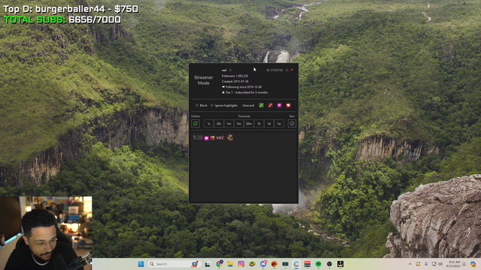Open Task View from the taskbar
This screenshot has width=481, height=270.
click(207, 264)
